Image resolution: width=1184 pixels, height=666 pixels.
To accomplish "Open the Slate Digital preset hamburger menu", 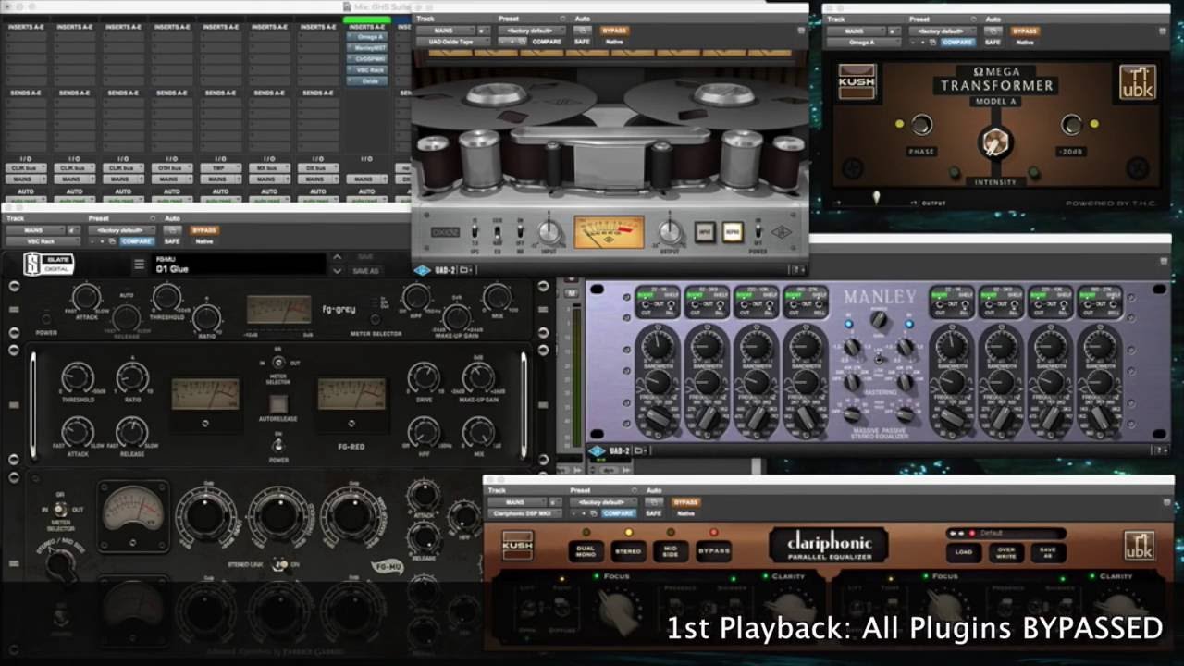I will point(139,265).
